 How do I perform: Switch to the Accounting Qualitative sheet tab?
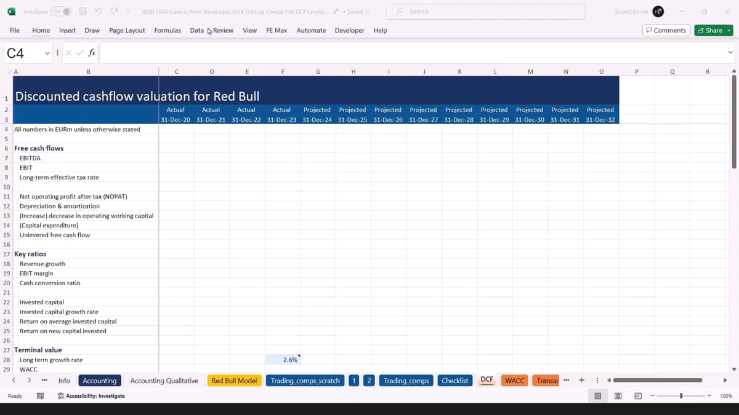coord(164,381)
